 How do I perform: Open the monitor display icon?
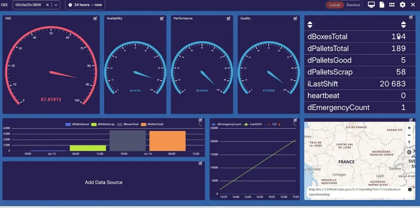point(371,5)
